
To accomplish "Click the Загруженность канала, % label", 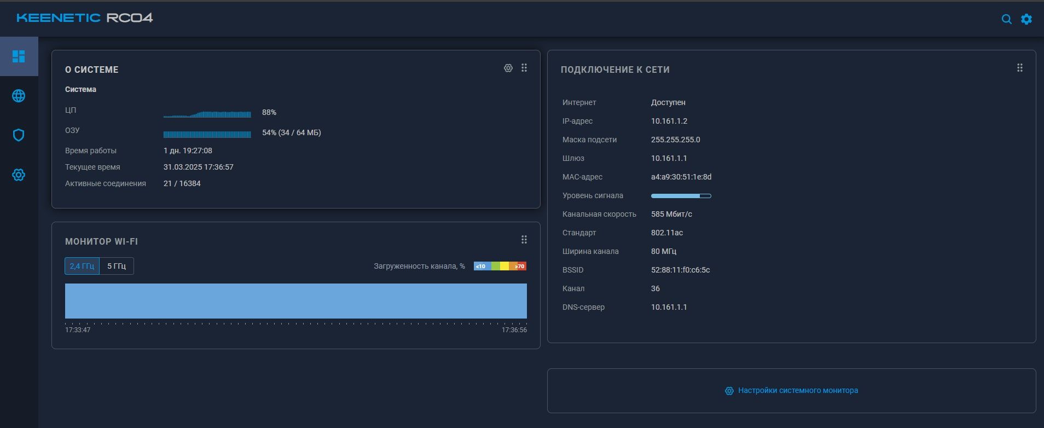I will tap(420, 266).
